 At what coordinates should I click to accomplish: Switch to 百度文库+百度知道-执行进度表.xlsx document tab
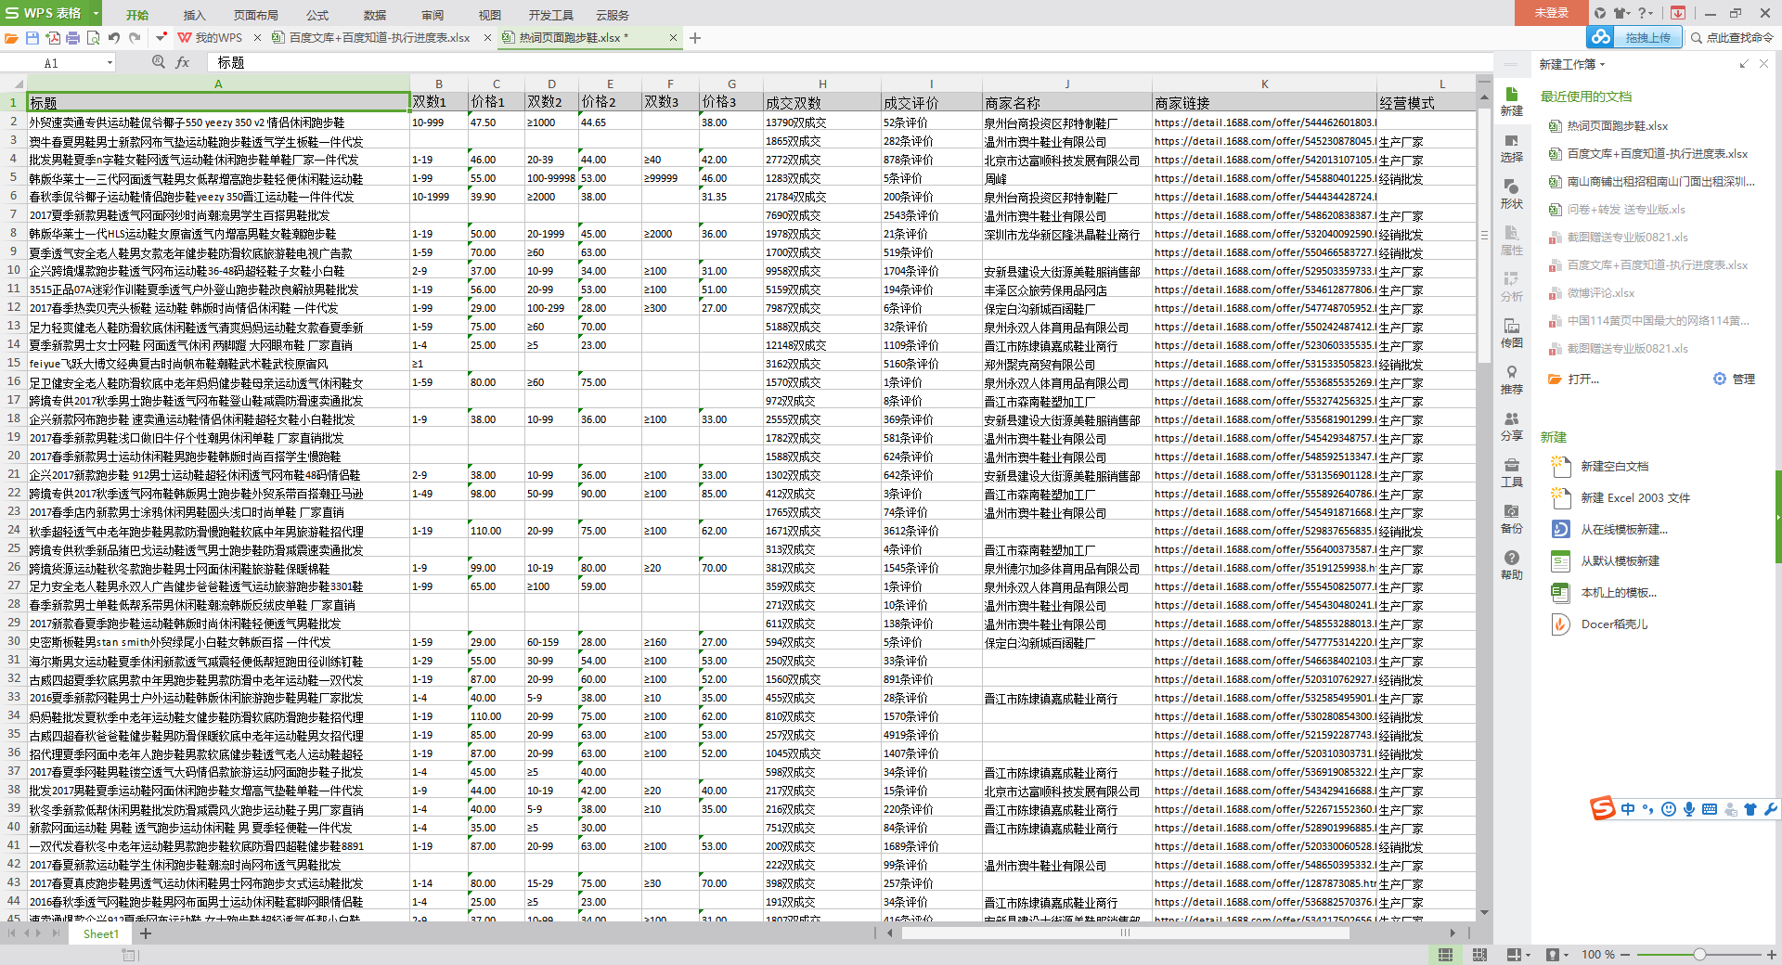click(x=379, y=38)
